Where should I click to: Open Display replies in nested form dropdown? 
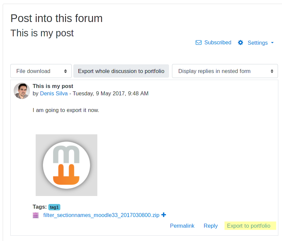[225, 71]
